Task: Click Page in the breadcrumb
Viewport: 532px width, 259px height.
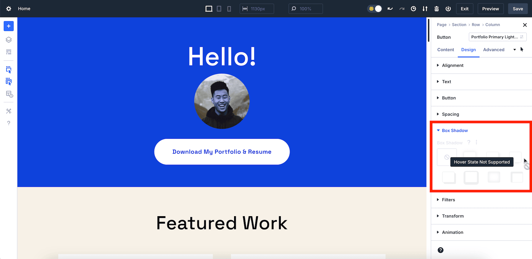Action: pos(442,25)
